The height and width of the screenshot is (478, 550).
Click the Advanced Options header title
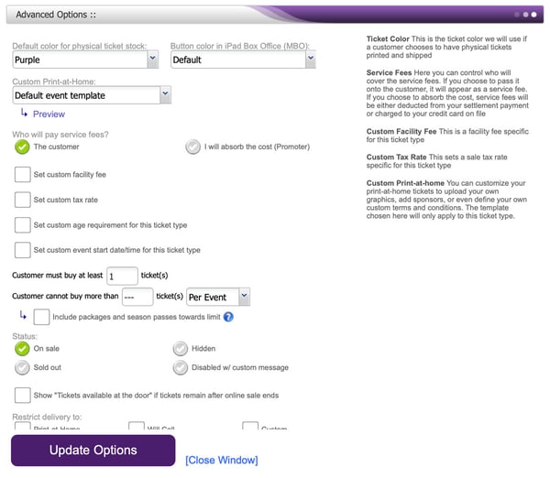tap(56, 15)
